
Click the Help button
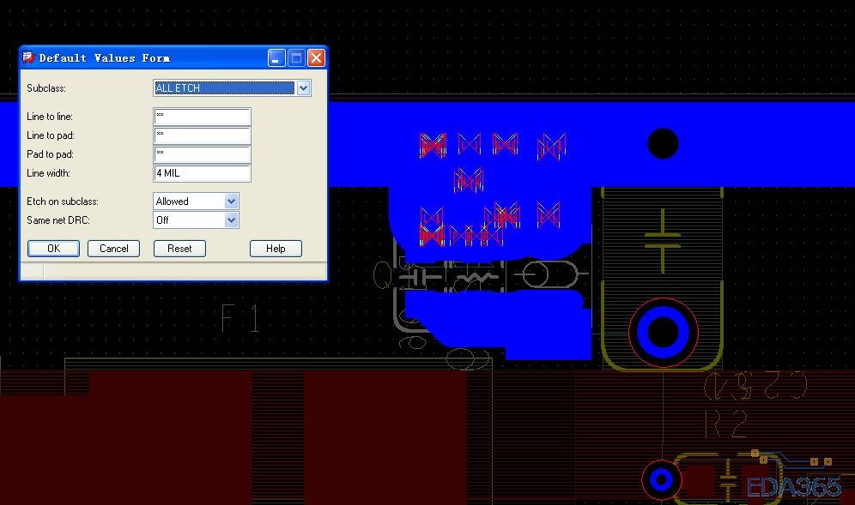(276, 249)
